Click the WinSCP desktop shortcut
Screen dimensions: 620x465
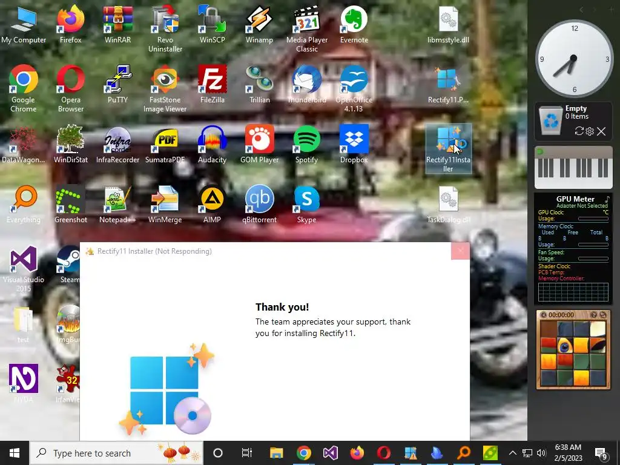click(x=213, y=25)
